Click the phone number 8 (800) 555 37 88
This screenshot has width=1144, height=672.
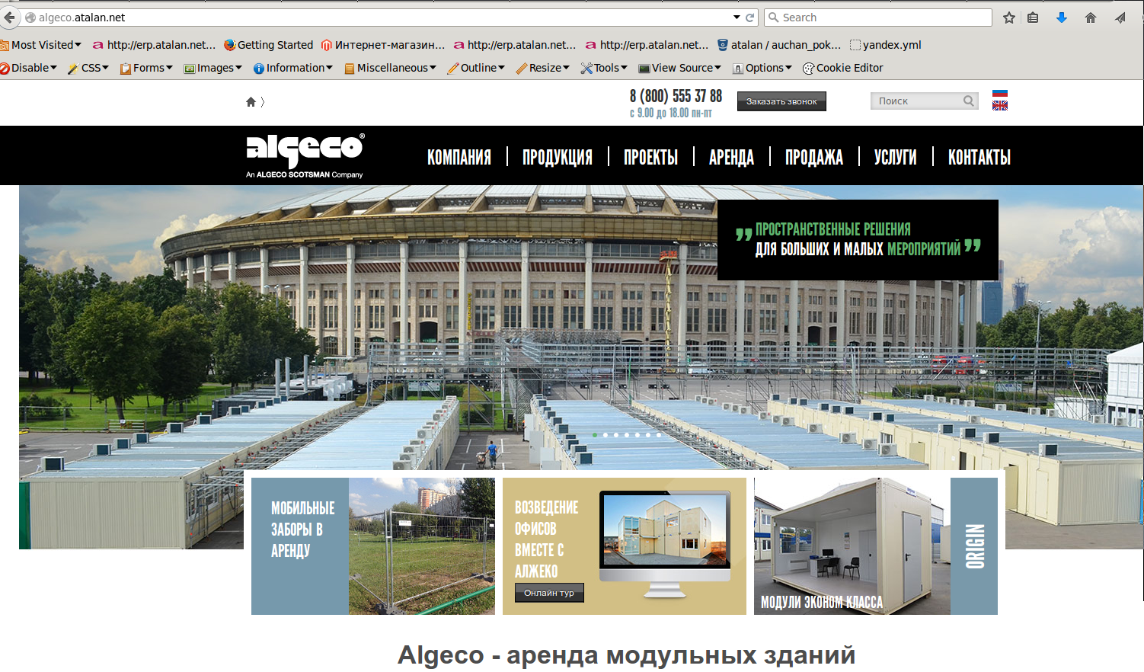[x=676, y=96]
